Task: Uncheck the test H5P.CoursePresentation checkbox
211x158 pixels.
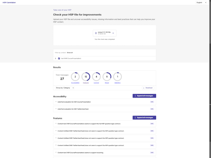Action: coord(59,58)
